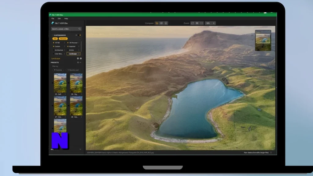
Task: Mark 25 - Soft preset as favorite
Action: [53, 83]
